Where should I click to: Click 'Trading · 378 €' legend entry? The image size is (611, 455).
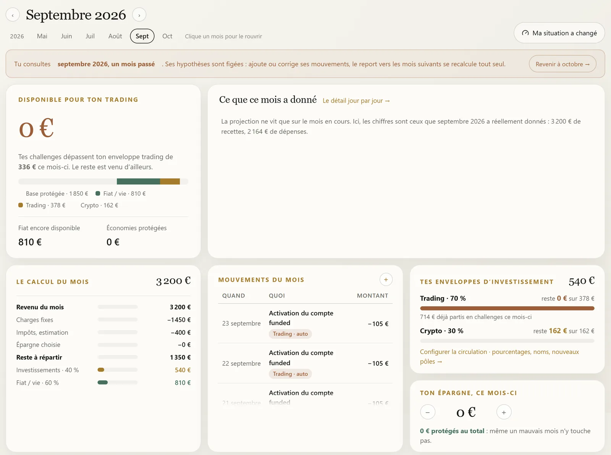[x=42, y=205]
